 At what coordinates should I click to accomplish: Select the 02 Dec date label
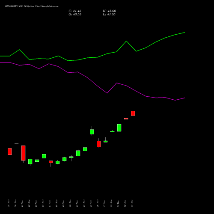click(x=125, y=203)
